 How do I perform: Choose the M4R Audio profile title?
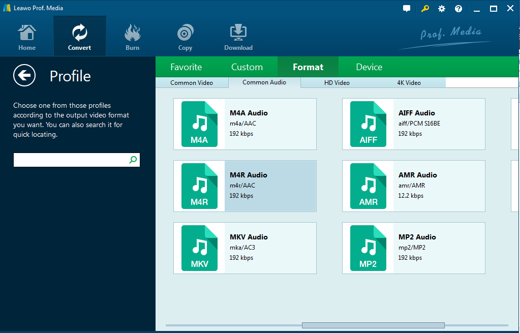coord(249,175)
